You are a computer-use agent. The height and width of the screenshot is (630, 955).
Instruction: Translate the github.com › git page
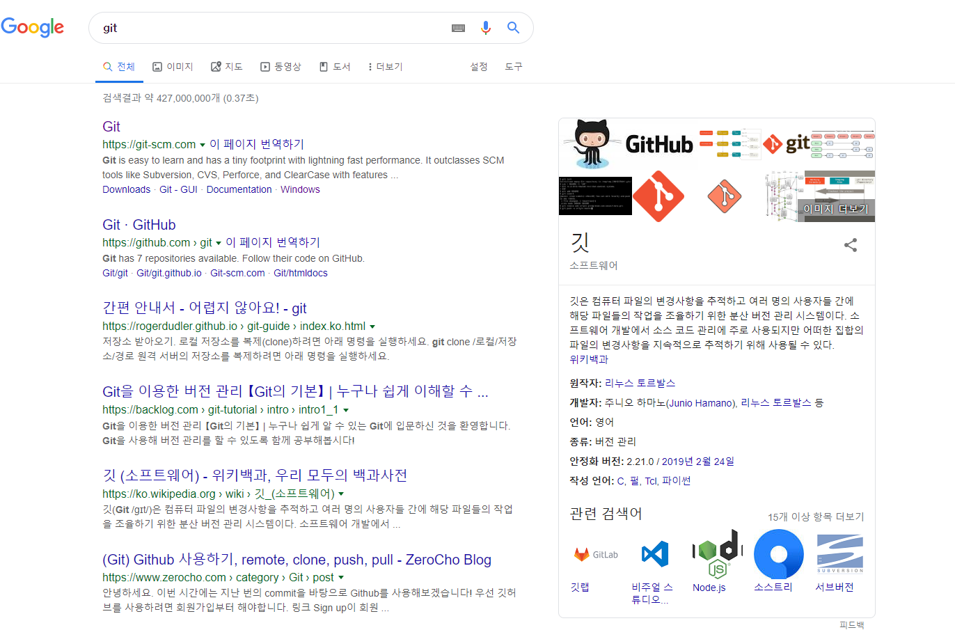pyautogui.click(x=273, y=242)
